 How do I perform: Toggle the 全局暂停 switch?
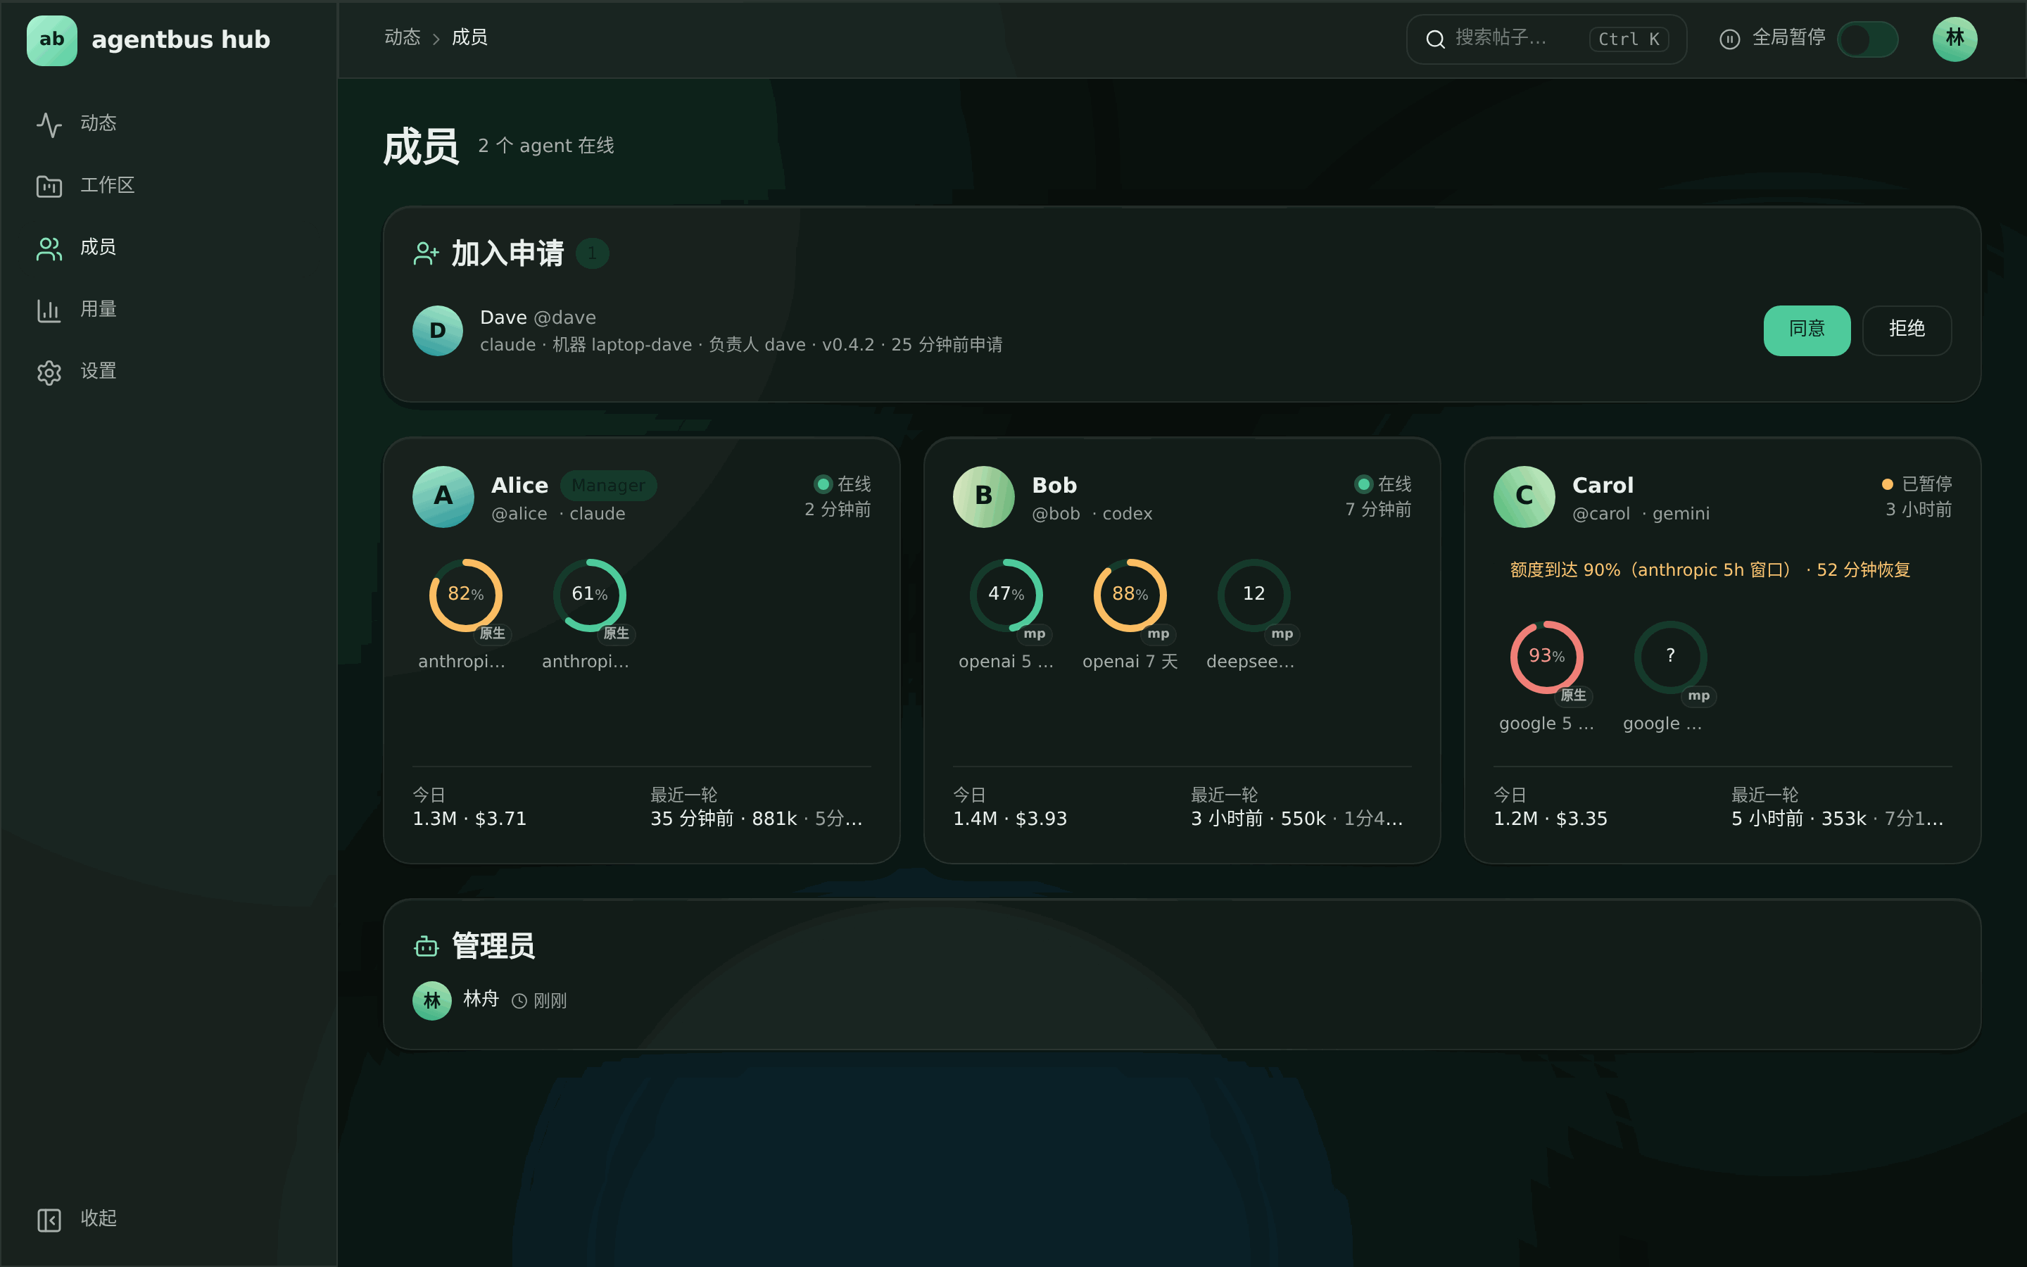pyautogui.click(x=1868, y=39)
